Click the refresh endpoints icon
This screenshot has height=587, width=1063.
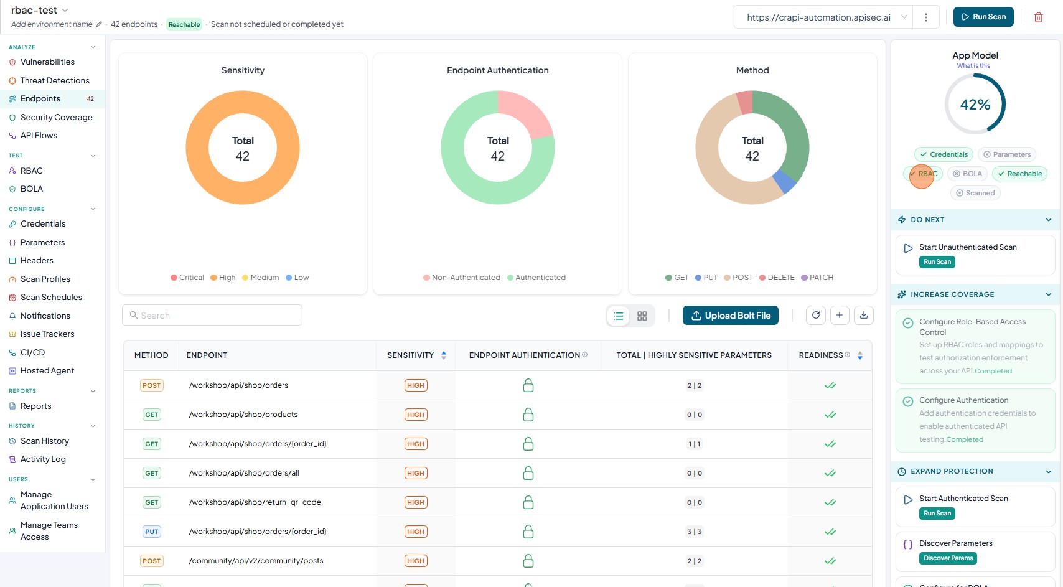coord(816,316)
